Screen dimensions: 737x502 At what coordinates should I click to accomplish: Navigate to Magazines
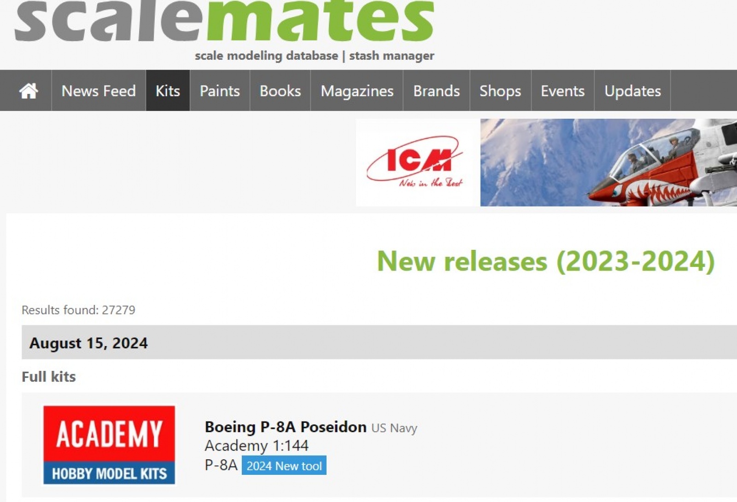click(357, 91)
